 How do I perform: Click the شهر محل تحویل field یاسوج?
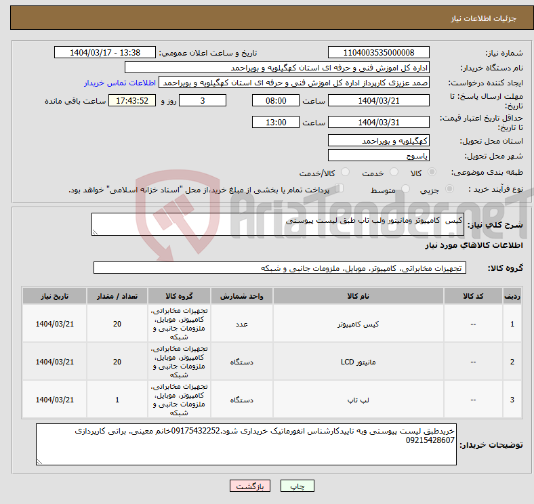coord(378,155)
